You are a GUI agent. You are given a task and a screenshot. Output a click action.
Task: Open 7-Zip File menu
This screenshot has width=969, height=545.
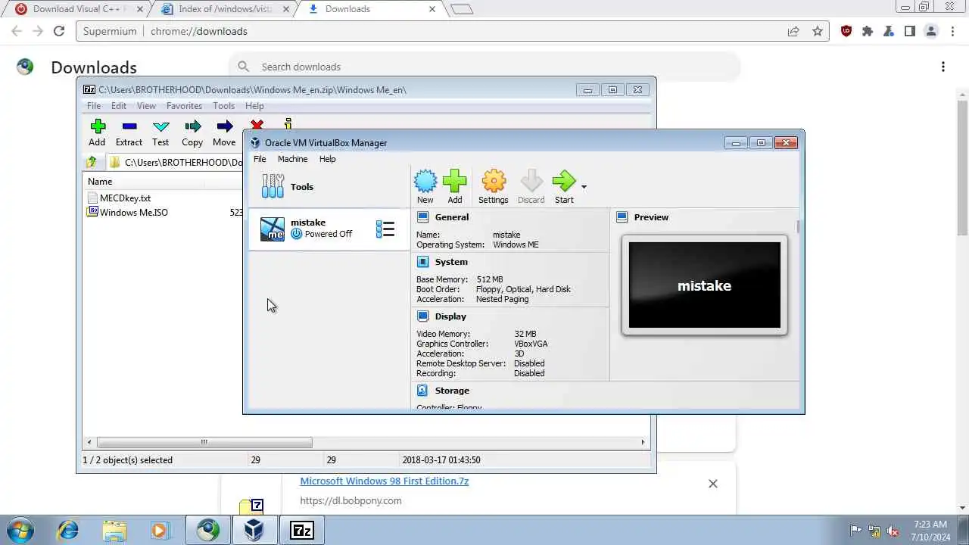click(x=94, y=106)
